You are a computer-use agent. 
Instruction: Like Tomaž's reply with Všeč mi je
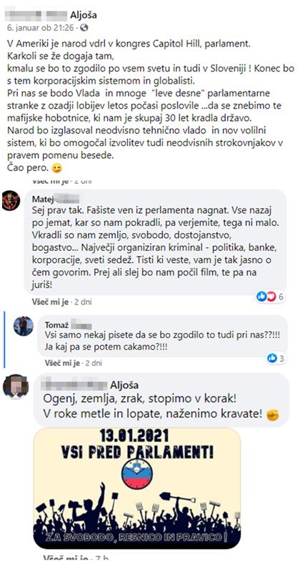coord(62,363)
